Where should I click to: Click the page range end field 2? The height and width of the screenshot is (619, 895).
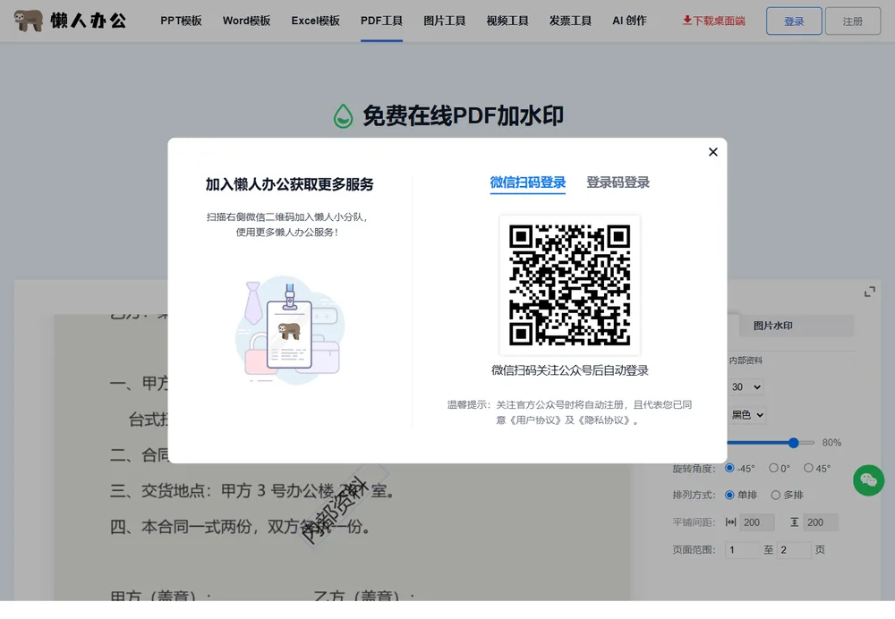(794, 550)
